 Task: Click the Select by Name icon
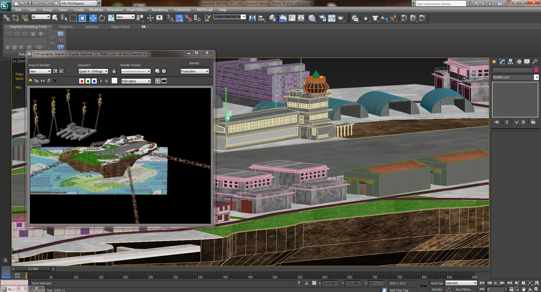64,18
